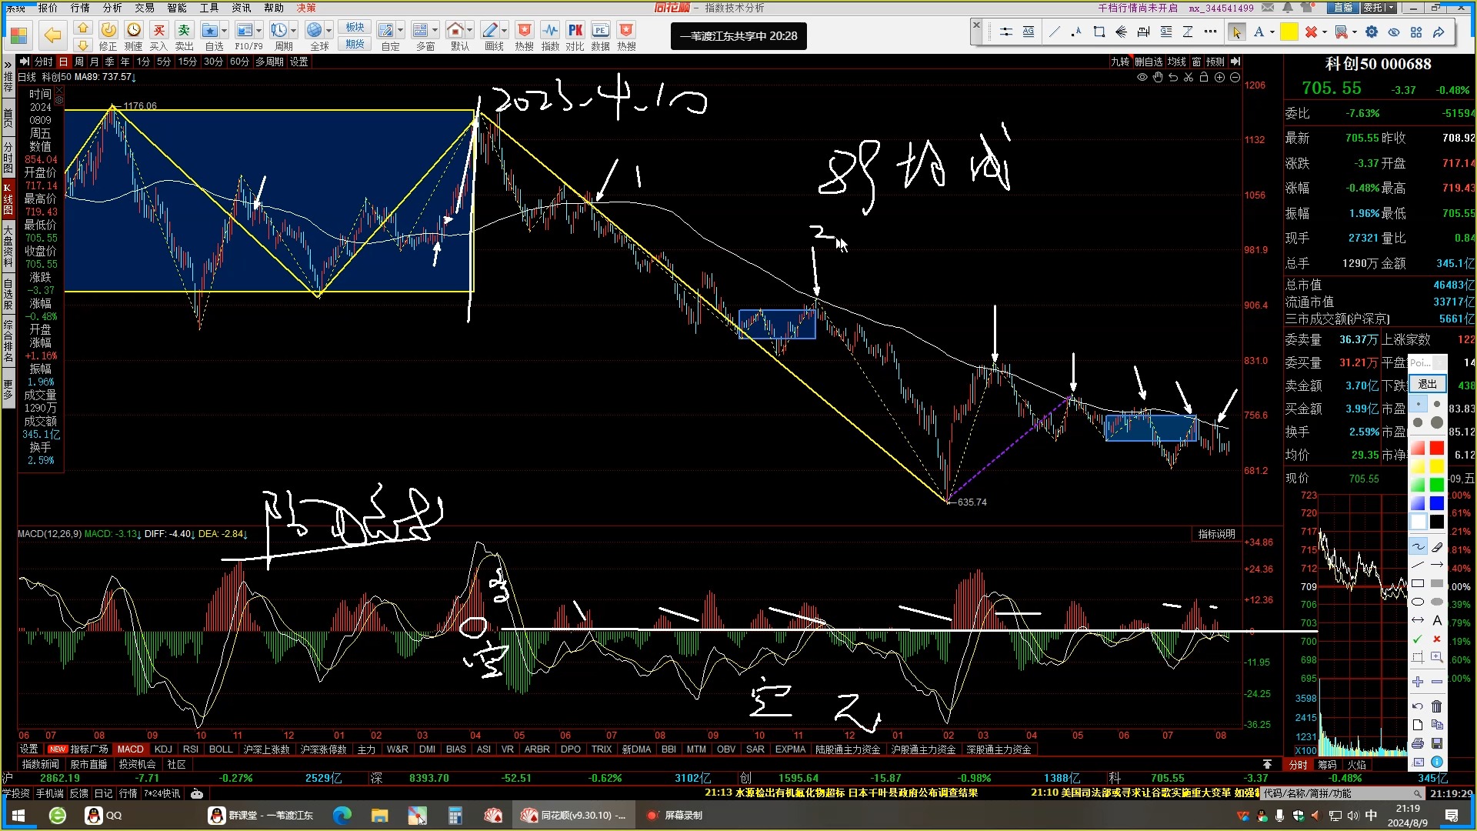Image resolution: width=1477 pixels, height=831 pixels.
Task: Select the smallest pen dot size
Action: pyautogui.click(x=1419, y=404)
